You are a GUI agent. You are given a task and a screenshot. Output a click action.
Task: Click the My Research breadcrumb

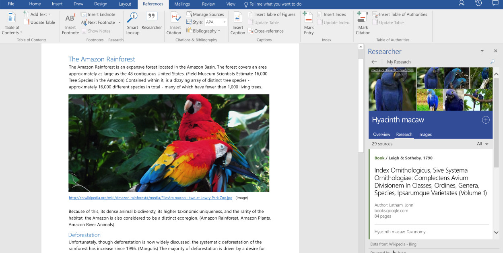tap(399, 62)
